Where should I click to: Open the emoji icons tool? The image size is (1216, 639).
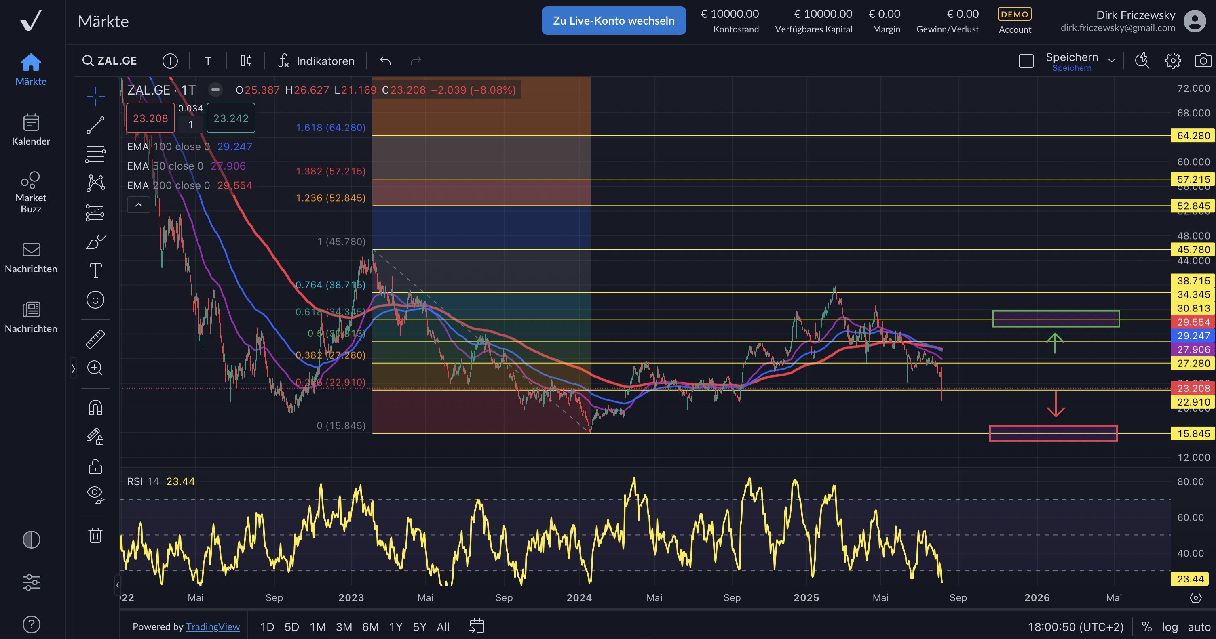95,300
